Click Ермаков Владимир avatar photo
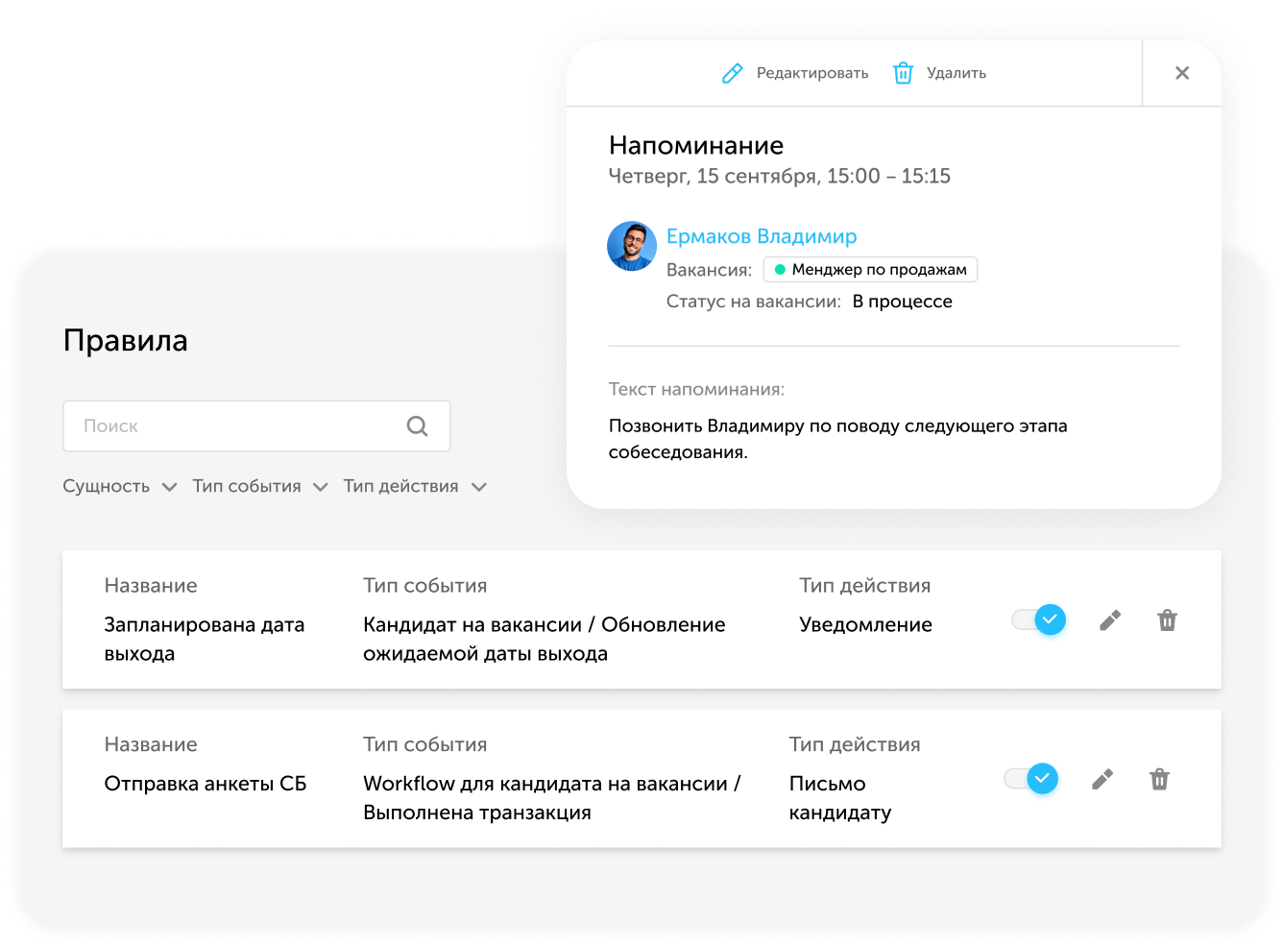This screenshot has height=947, width=1283. point(632,246)
